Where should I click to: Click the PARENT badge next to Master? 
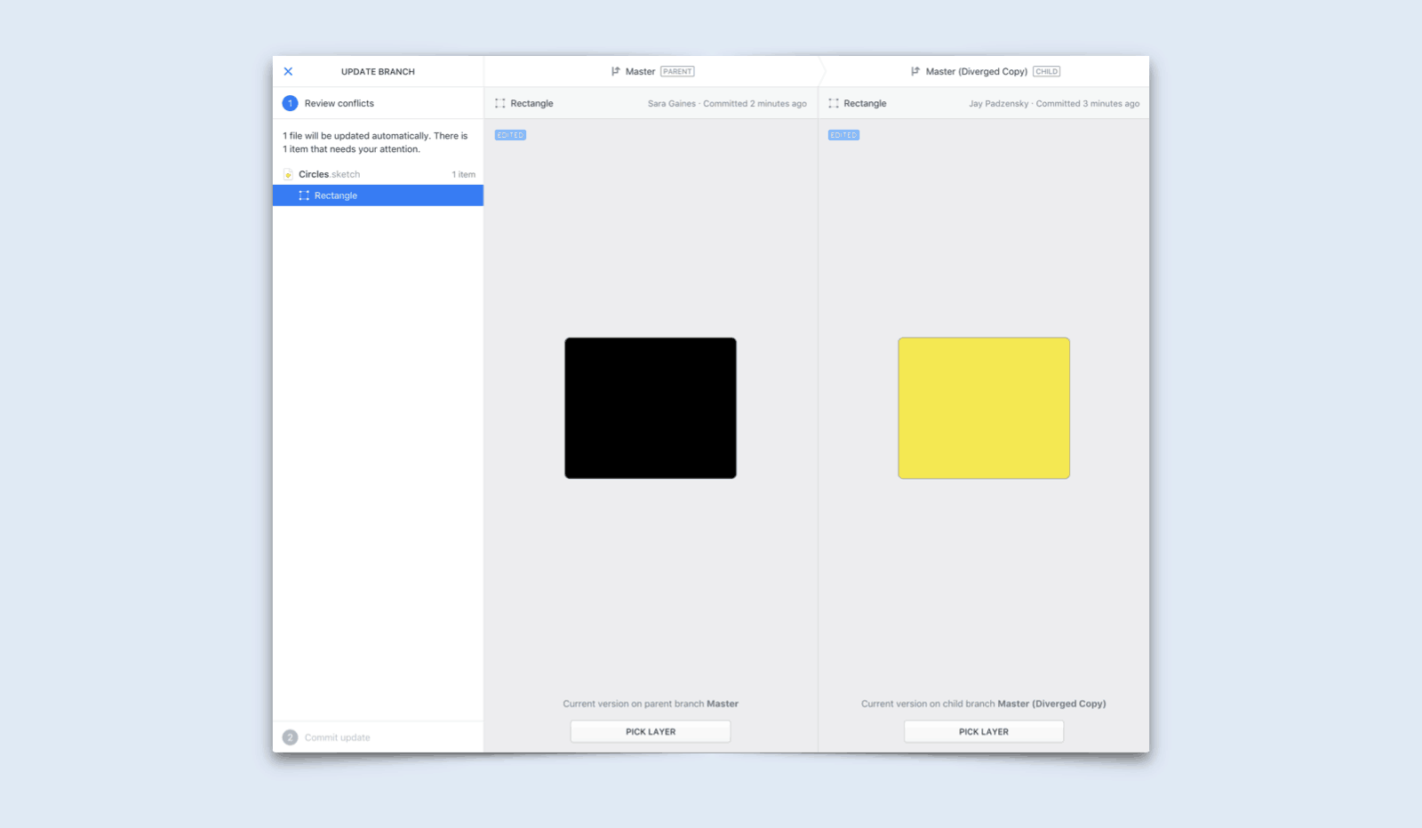tap(677, 72)
